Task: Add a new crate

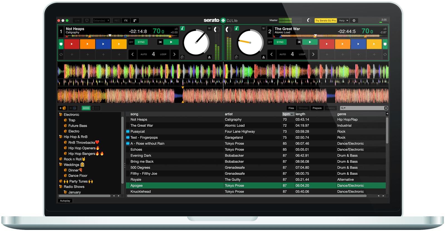Action: click(x=63, y=108)
